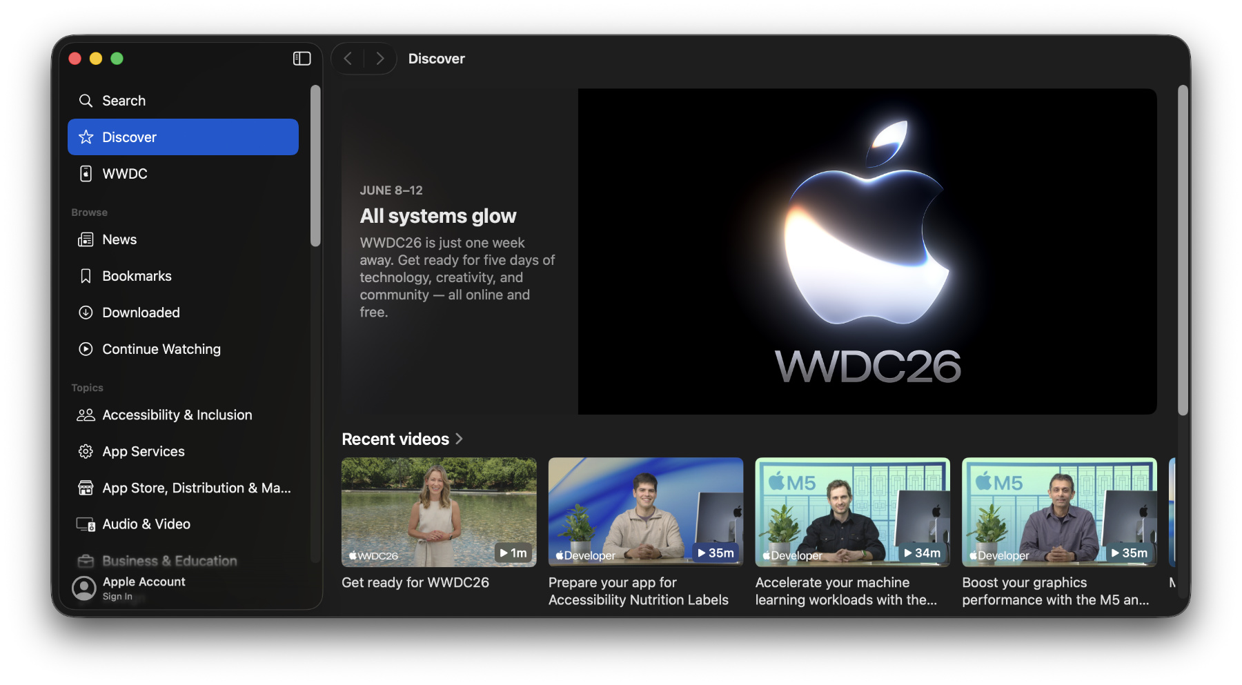Click the Continue Watching play-circle icon
Viewport: 1242px width, 685px height.
pos(86,349)
